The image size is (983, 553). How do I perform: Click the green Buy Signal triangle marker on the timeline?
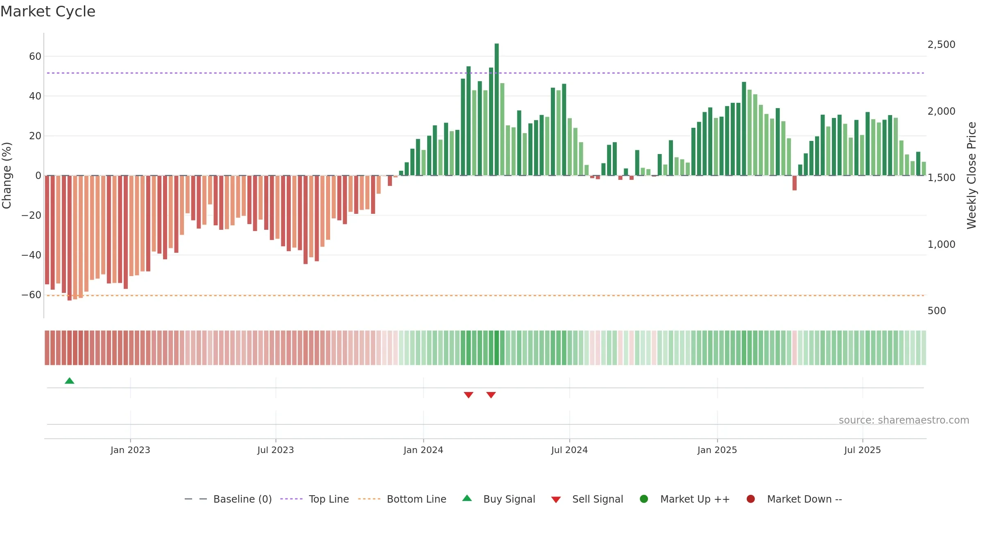coord(70,381)
